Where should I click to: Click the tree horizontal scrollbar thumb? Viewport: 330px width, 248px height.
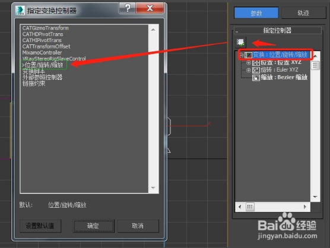[x=250, y=207]
